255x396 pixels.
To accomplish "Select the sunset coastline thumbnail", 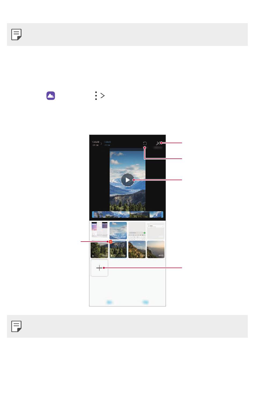I will click(x=156, y=249).
